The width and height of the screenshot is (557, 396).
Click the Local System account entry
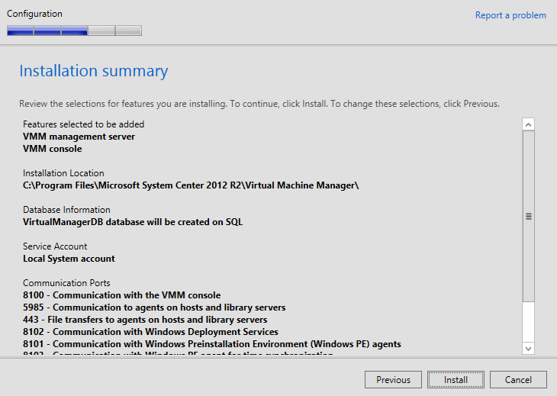click(x=69, y=259)
